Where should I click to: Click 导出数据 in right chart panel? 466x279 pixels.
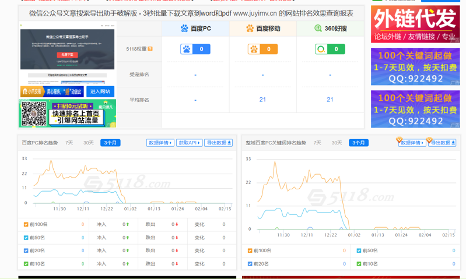pyautogui.click(x=442, y=143)
